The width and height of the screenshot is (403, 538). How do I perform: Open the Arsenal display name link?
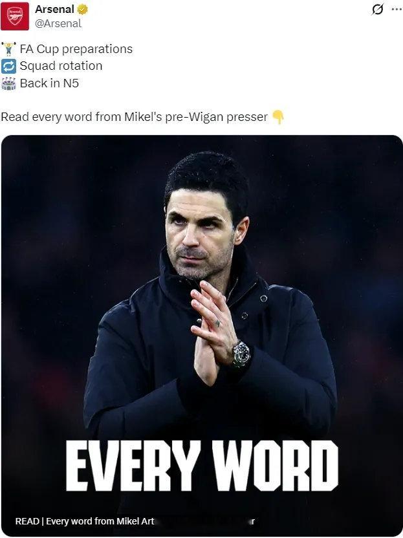(54, 9)
